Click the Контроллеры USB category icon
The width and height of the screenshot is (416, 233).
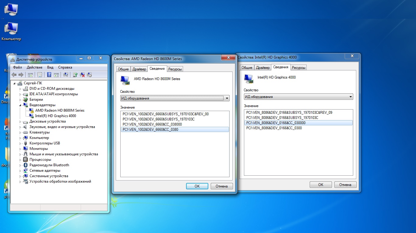26,143
